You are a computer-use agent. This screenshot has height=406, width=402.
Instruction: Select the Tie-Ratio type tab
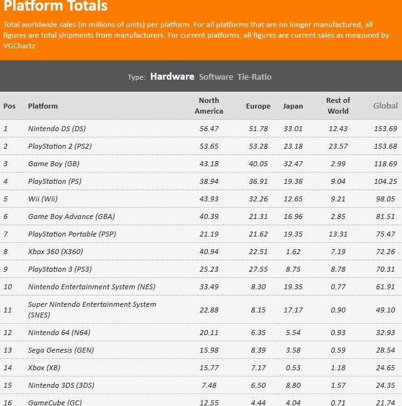pos(254,77)
